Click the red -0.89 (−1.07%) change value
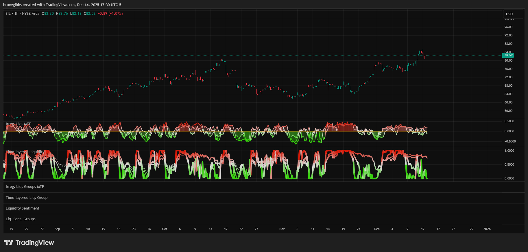The width and height of the screenshot is (528, 252). click(x=110, y=14)
